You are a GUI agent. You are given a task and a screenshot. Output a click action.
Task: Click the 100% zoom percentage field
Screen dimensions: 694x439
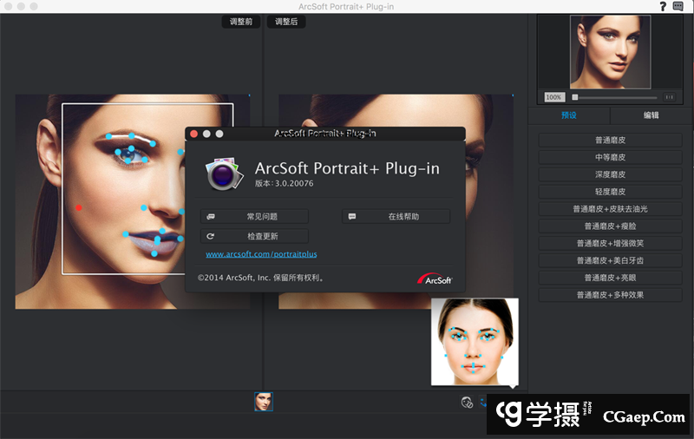pos(554,97)
